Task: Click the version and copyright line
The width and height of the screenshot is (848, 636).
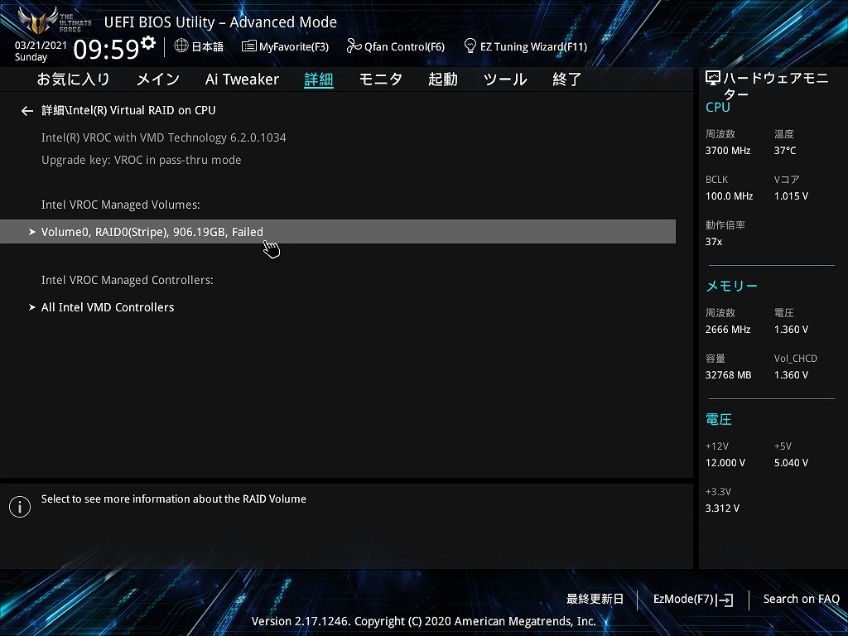Action: pyautogui.click(x=423, y=621)
